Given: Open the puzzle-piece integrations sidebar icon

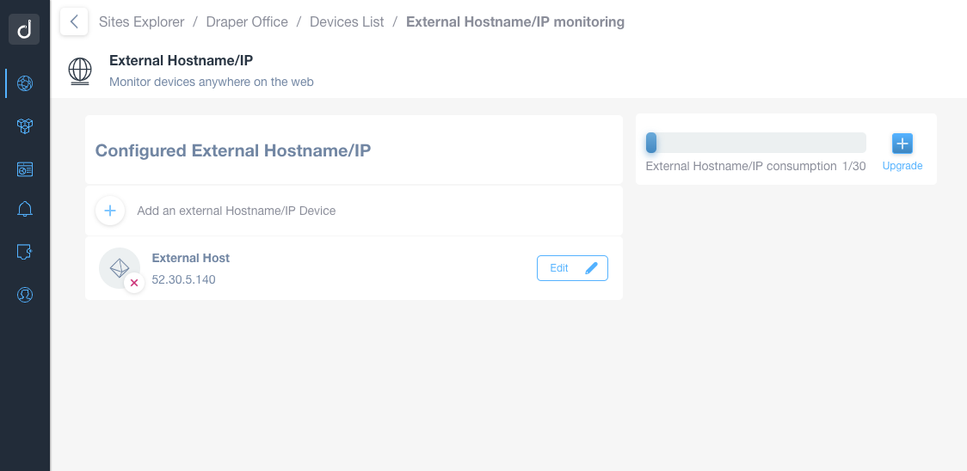Looking at the screenshot, I should [x=25, y=252].
